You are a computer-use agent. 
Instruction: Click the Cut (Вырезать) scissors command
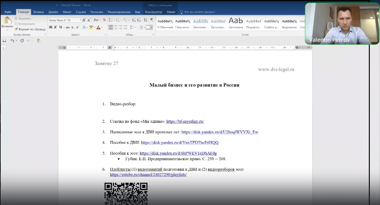click(23, 18)
